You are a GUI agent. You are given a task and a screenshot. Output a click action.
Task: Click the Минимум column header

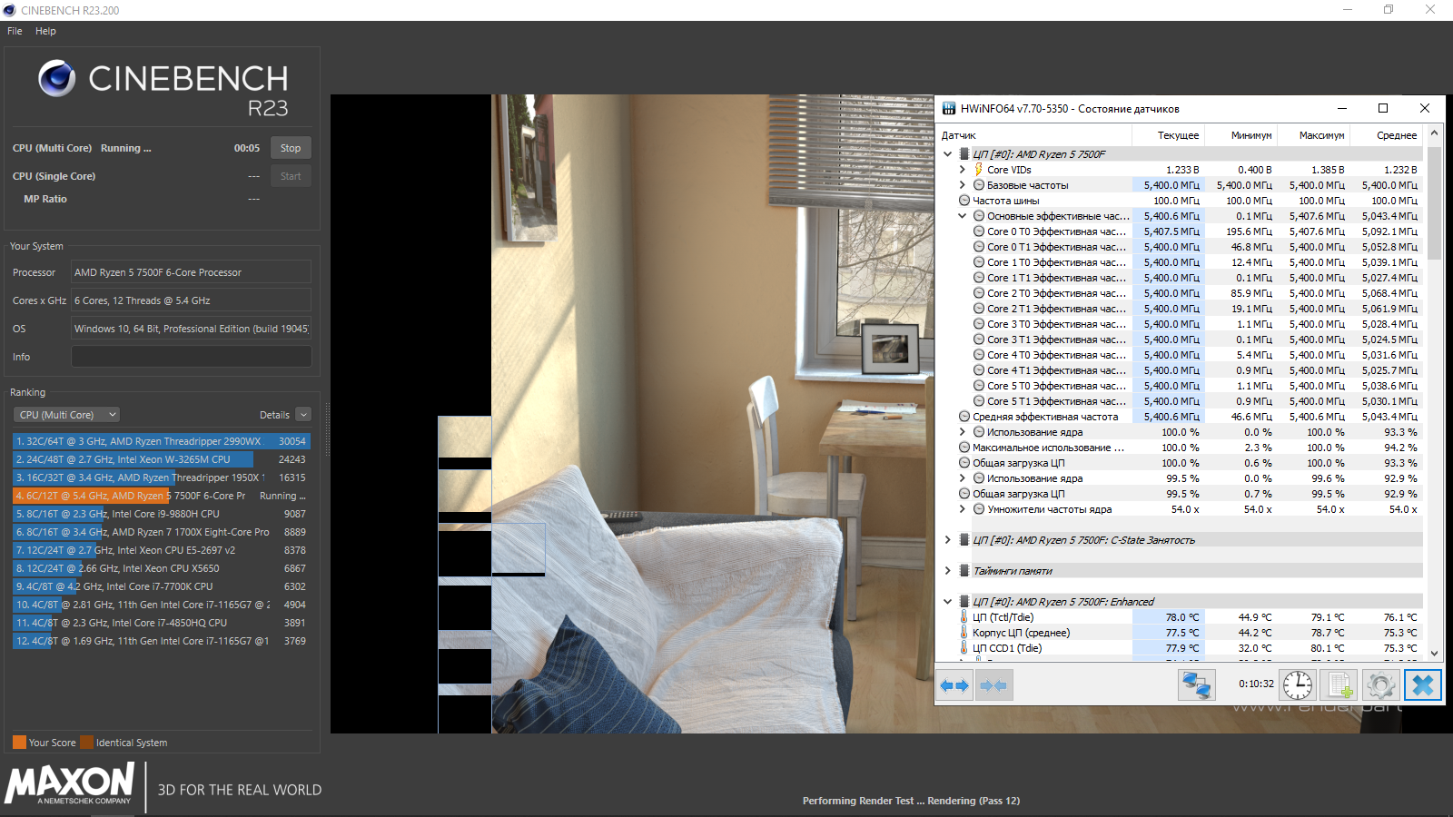(x=1241, y=135)
